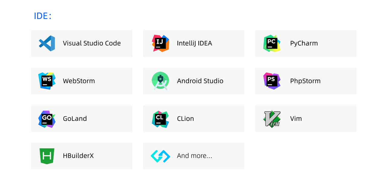387x182 pixels.
Task: Pick the PhpStorm text label
Action: coord(305,81)
